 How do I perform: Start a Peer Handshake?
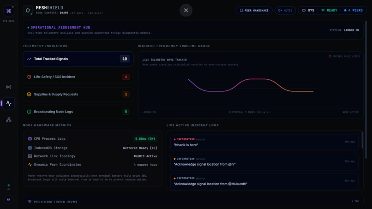coord(254,11)
